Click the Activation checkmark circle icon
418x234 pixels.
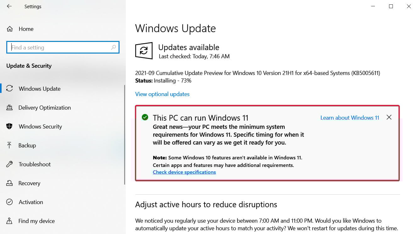tap(9, 202)
